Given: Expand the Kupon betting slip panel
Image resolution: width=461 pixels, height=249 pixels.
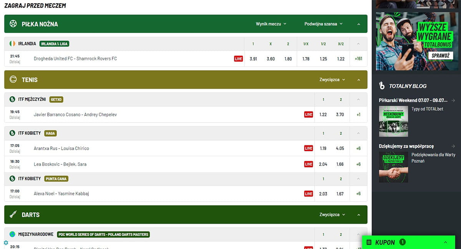Looking at the screenshot, I should point(446,242).
